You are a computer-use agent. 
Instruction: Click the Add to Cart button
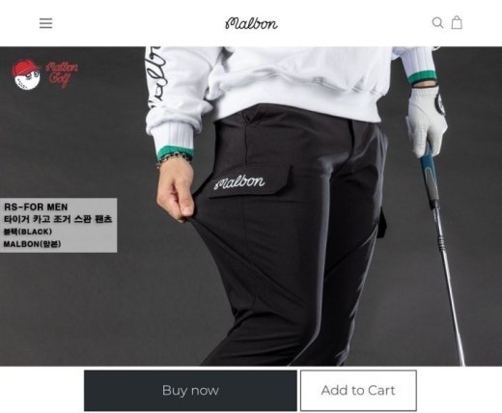(358, 390)
